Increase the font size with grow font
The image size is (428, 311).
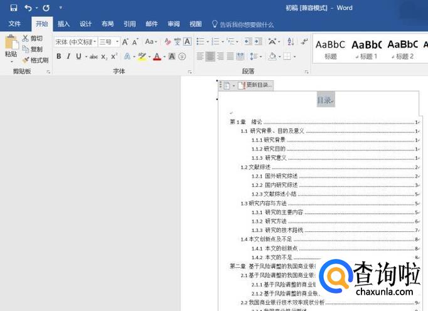(126, 42)
